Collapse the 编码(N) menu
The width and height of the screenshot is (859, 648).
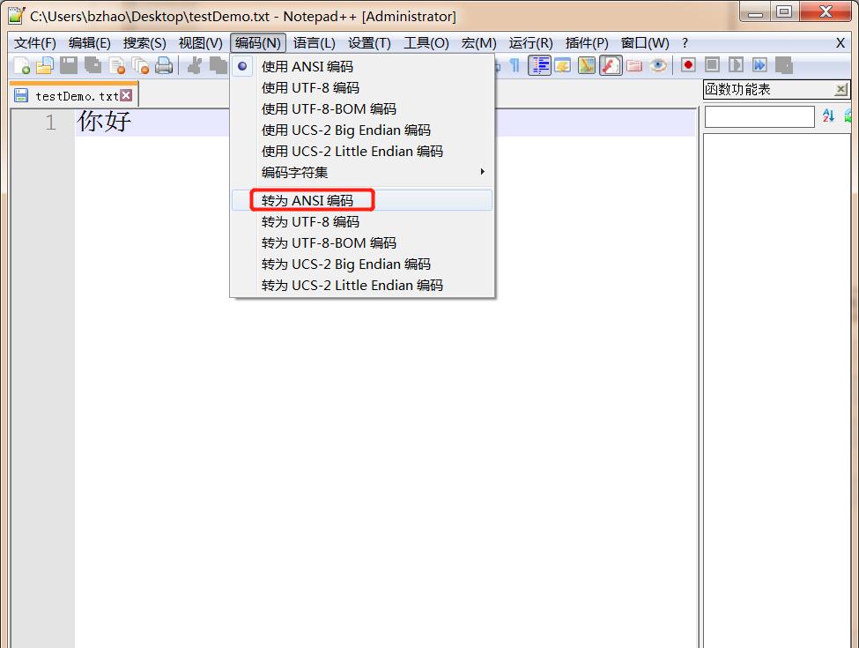(x=258, y=43)
